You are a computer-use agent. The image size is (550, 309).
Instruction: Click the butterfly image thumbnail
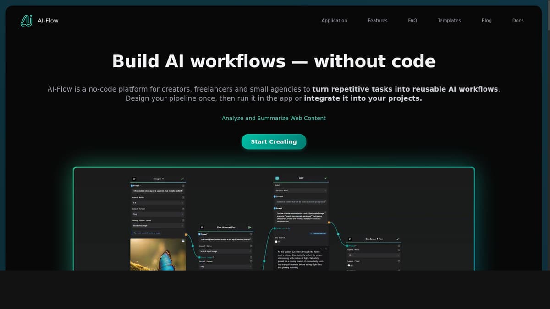click(158, 255)
